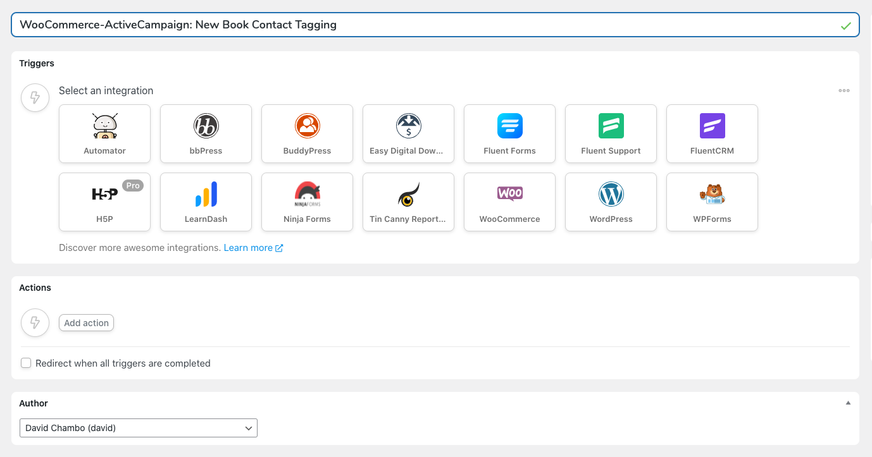This screenshot has height=457, width=872.
Task: Choose the WooCommerce integration
Action: 509,202
